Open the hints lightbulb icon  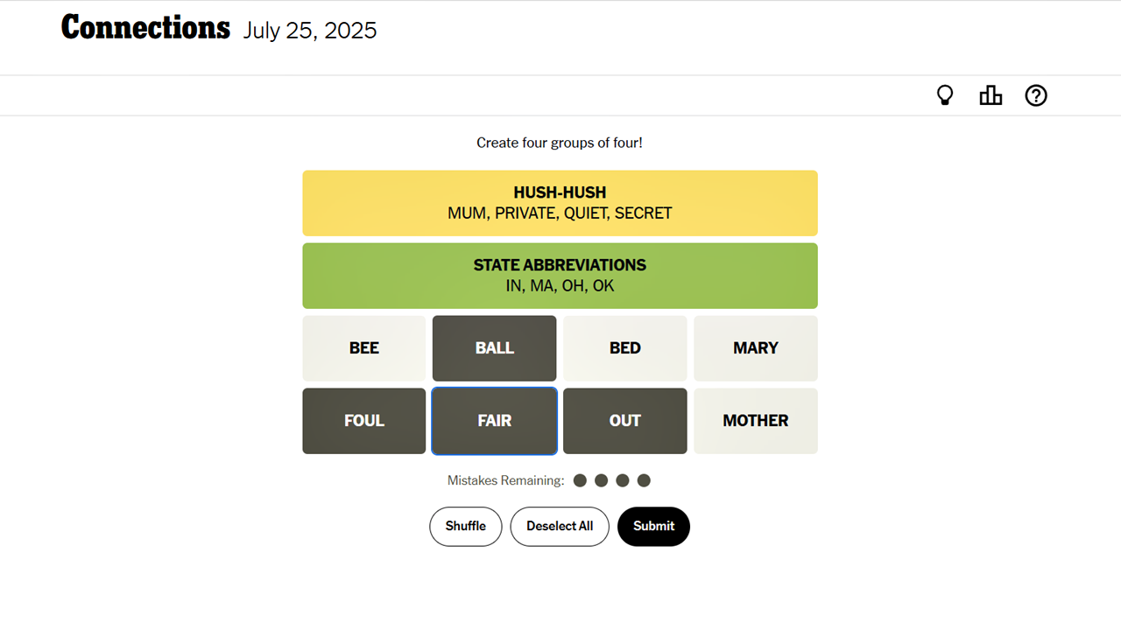point(945,94)
